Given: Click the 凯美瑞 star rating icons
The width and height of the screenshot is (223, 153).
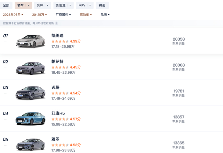Looking at the screenshot, I should [60, 41].
